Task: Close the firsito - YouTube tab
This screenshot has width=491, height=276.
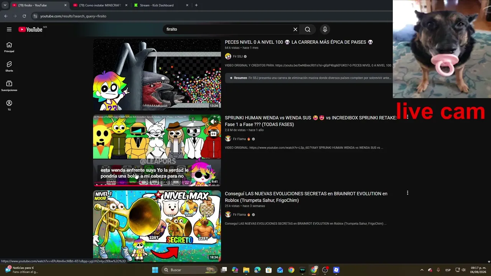Action: (65, 5)
